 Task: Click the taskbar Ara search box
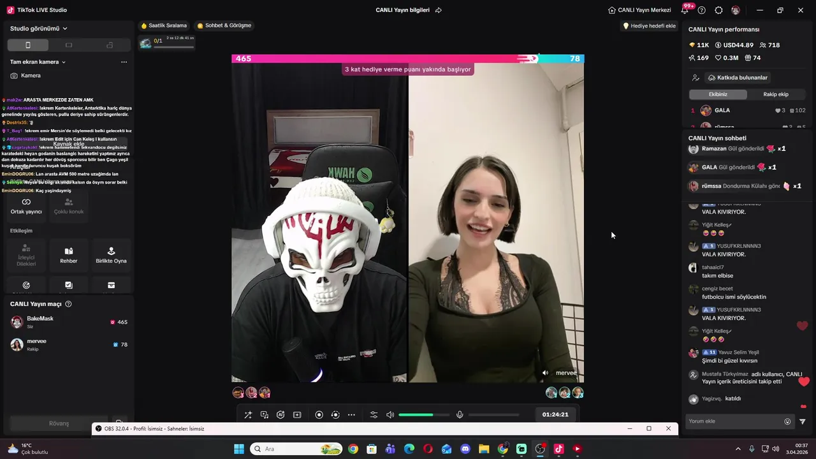coord(296,449)
